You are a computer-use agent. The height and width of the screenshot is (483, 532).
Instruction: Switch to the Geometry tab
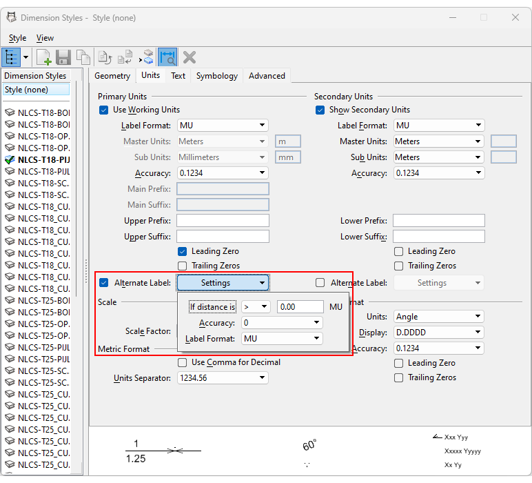[112, 76]
